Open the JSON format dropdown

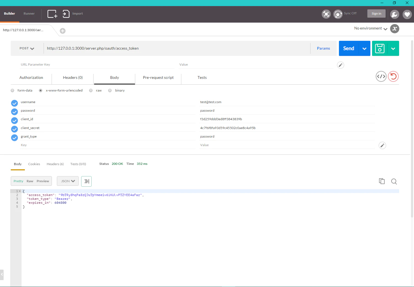click(x=68, y=181)
